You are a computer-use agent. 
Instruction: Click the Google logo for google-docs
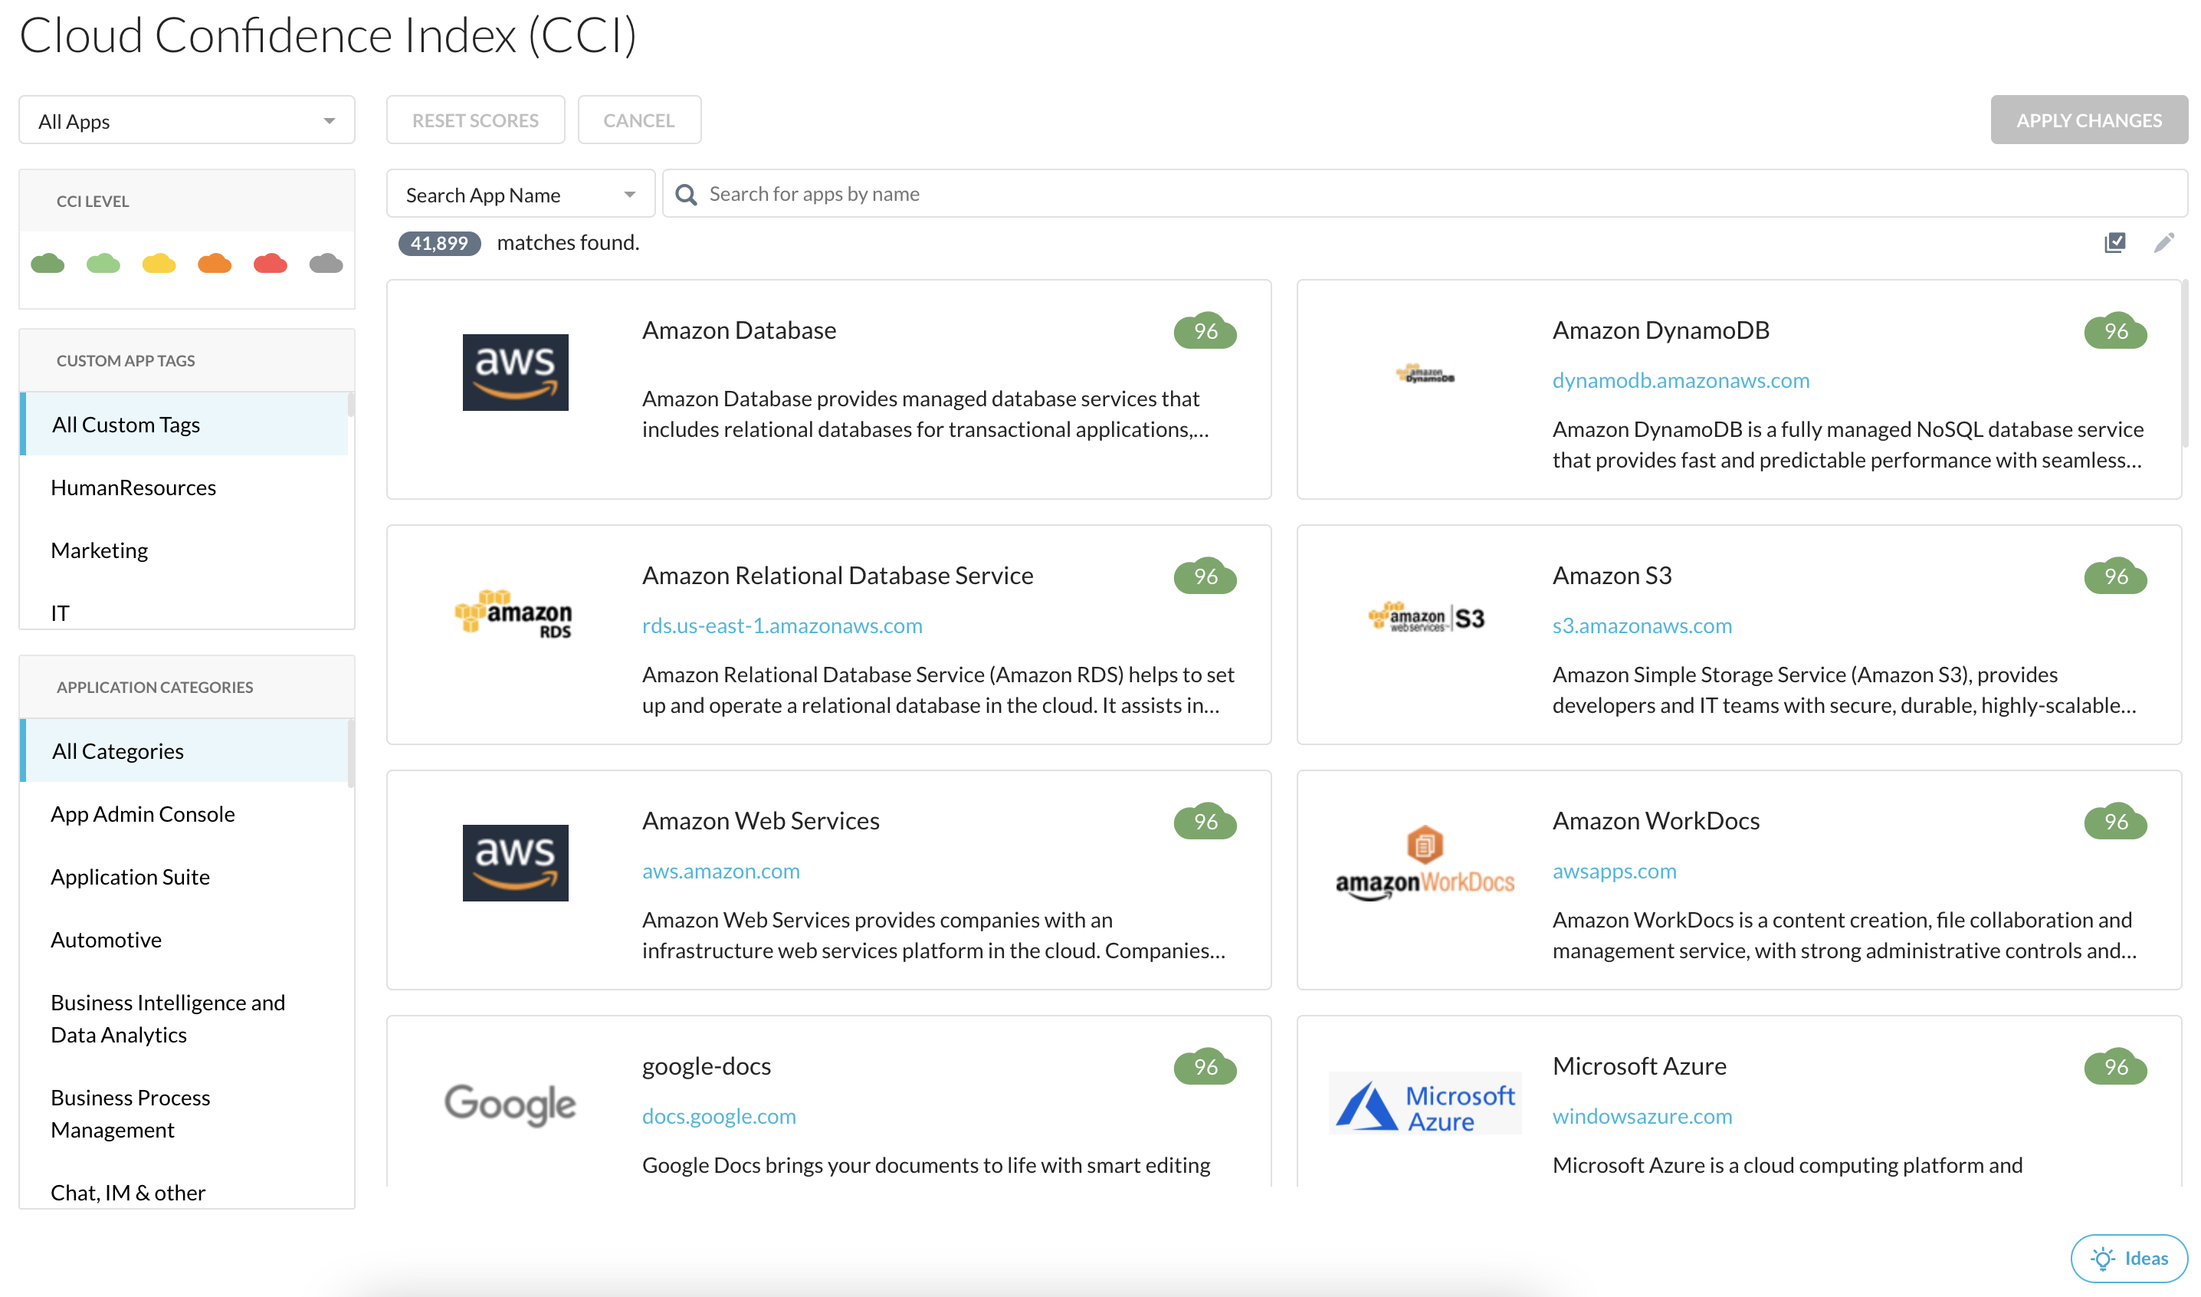click(x=510, y=1105)
